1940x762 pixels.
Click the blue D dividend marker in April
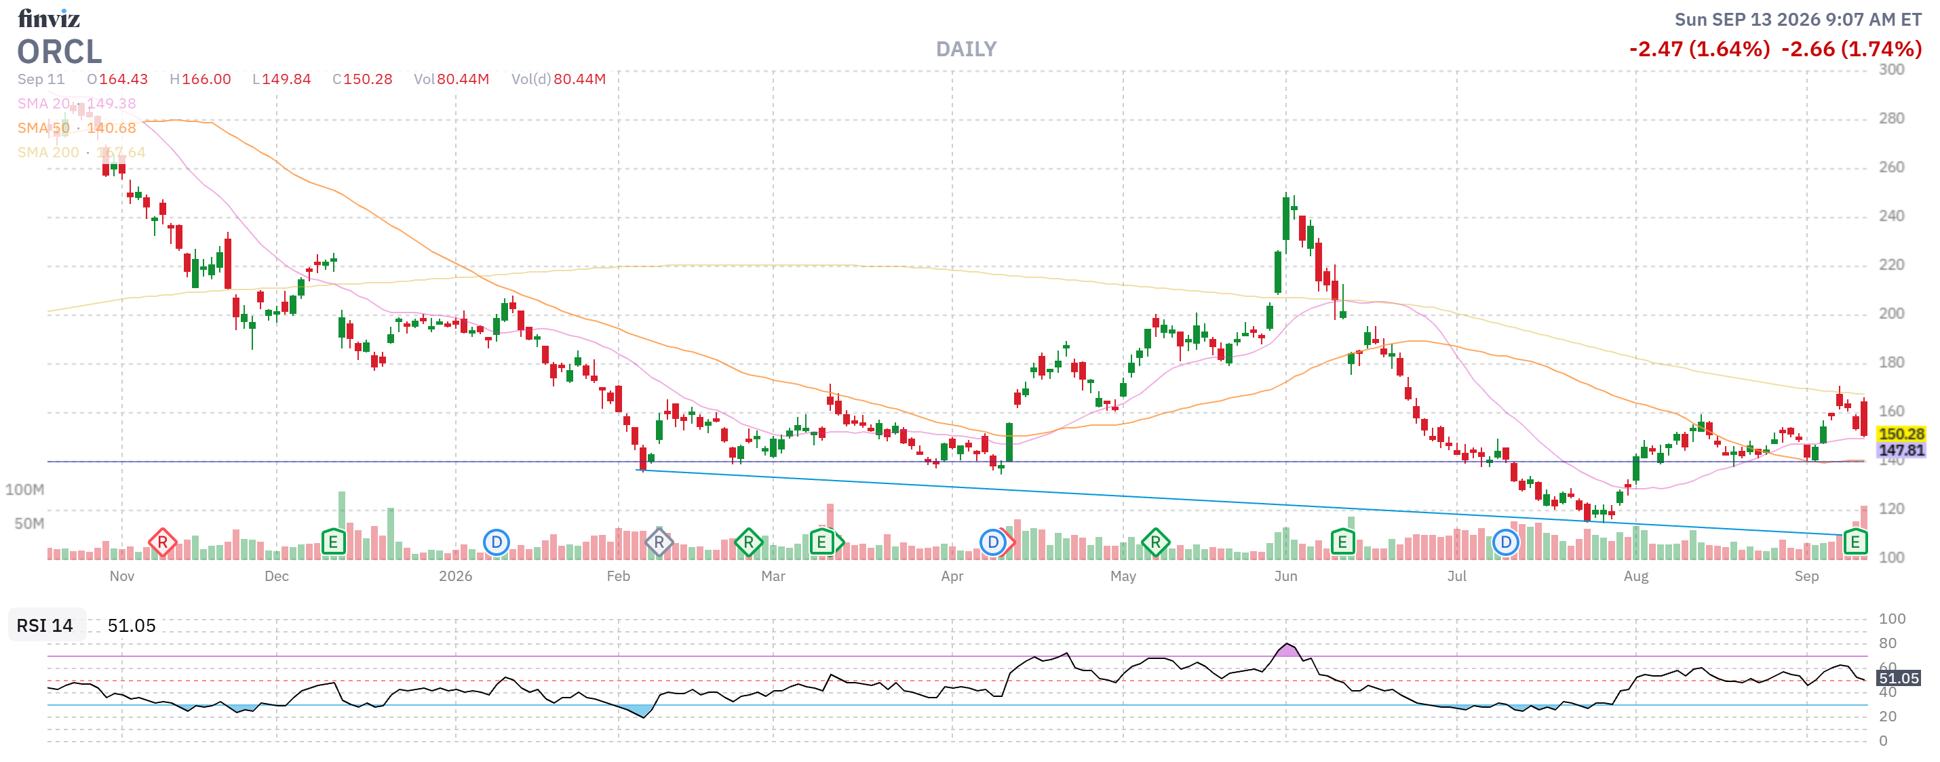click(992, 542)
